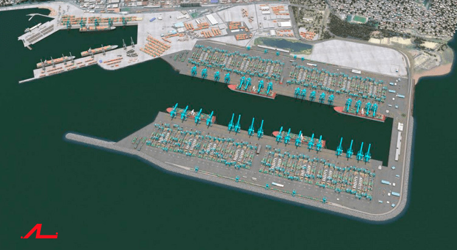Click the red logo in the bottom-left corner

point(40,231)
